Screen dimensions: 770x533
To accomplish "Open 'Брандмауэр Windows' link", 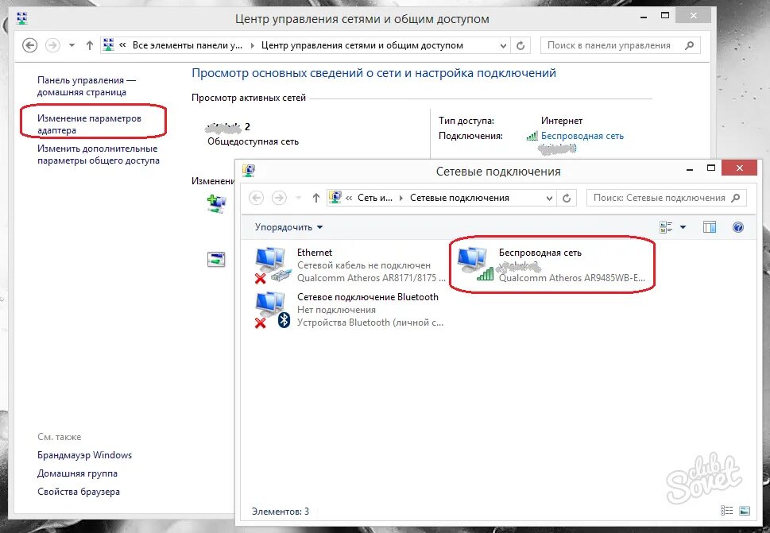I will pos(84,455).
